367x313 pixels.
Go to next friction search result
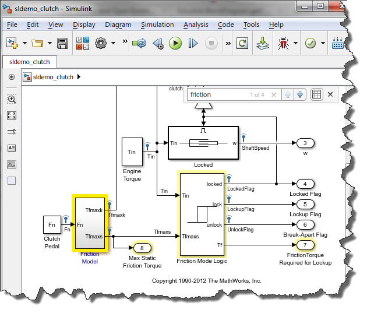pyautogui.click(x=300, y=94)
